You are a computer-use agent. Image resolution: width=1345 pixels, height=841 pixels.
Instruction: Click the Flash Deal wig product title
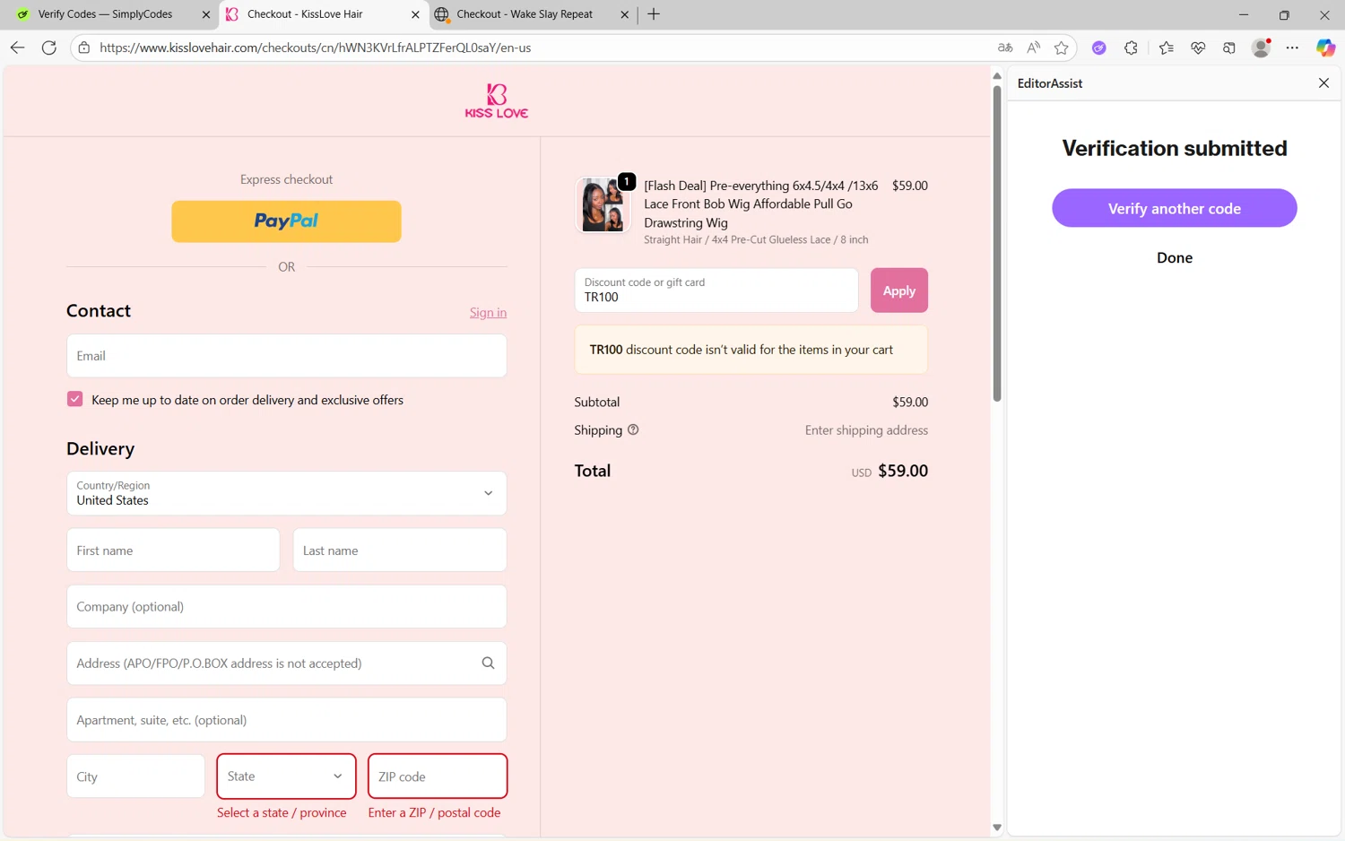point(761,204)
